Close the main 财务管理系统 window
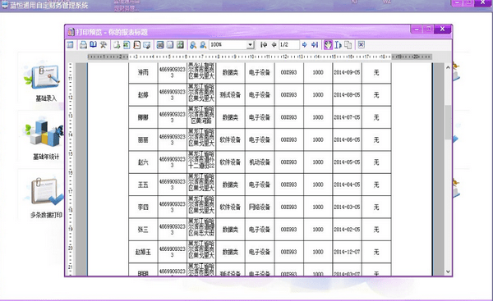Screen dimensions: 493x301 (x=483, y=2)
